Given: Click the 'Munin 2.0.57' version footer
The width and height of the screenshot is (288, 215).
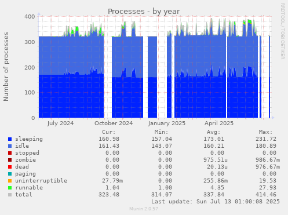Looking at the screenshot, I should [144, 209].
